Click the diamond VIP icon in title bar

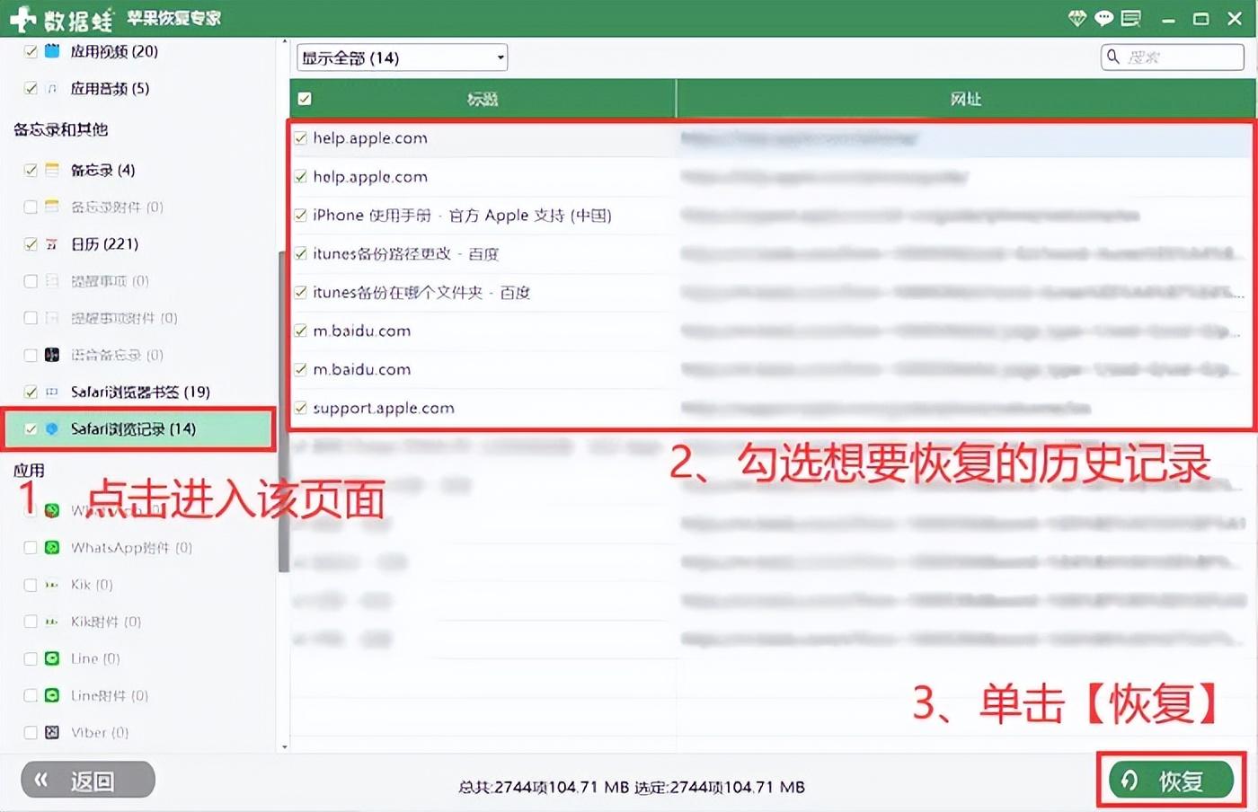point(1076,18)
